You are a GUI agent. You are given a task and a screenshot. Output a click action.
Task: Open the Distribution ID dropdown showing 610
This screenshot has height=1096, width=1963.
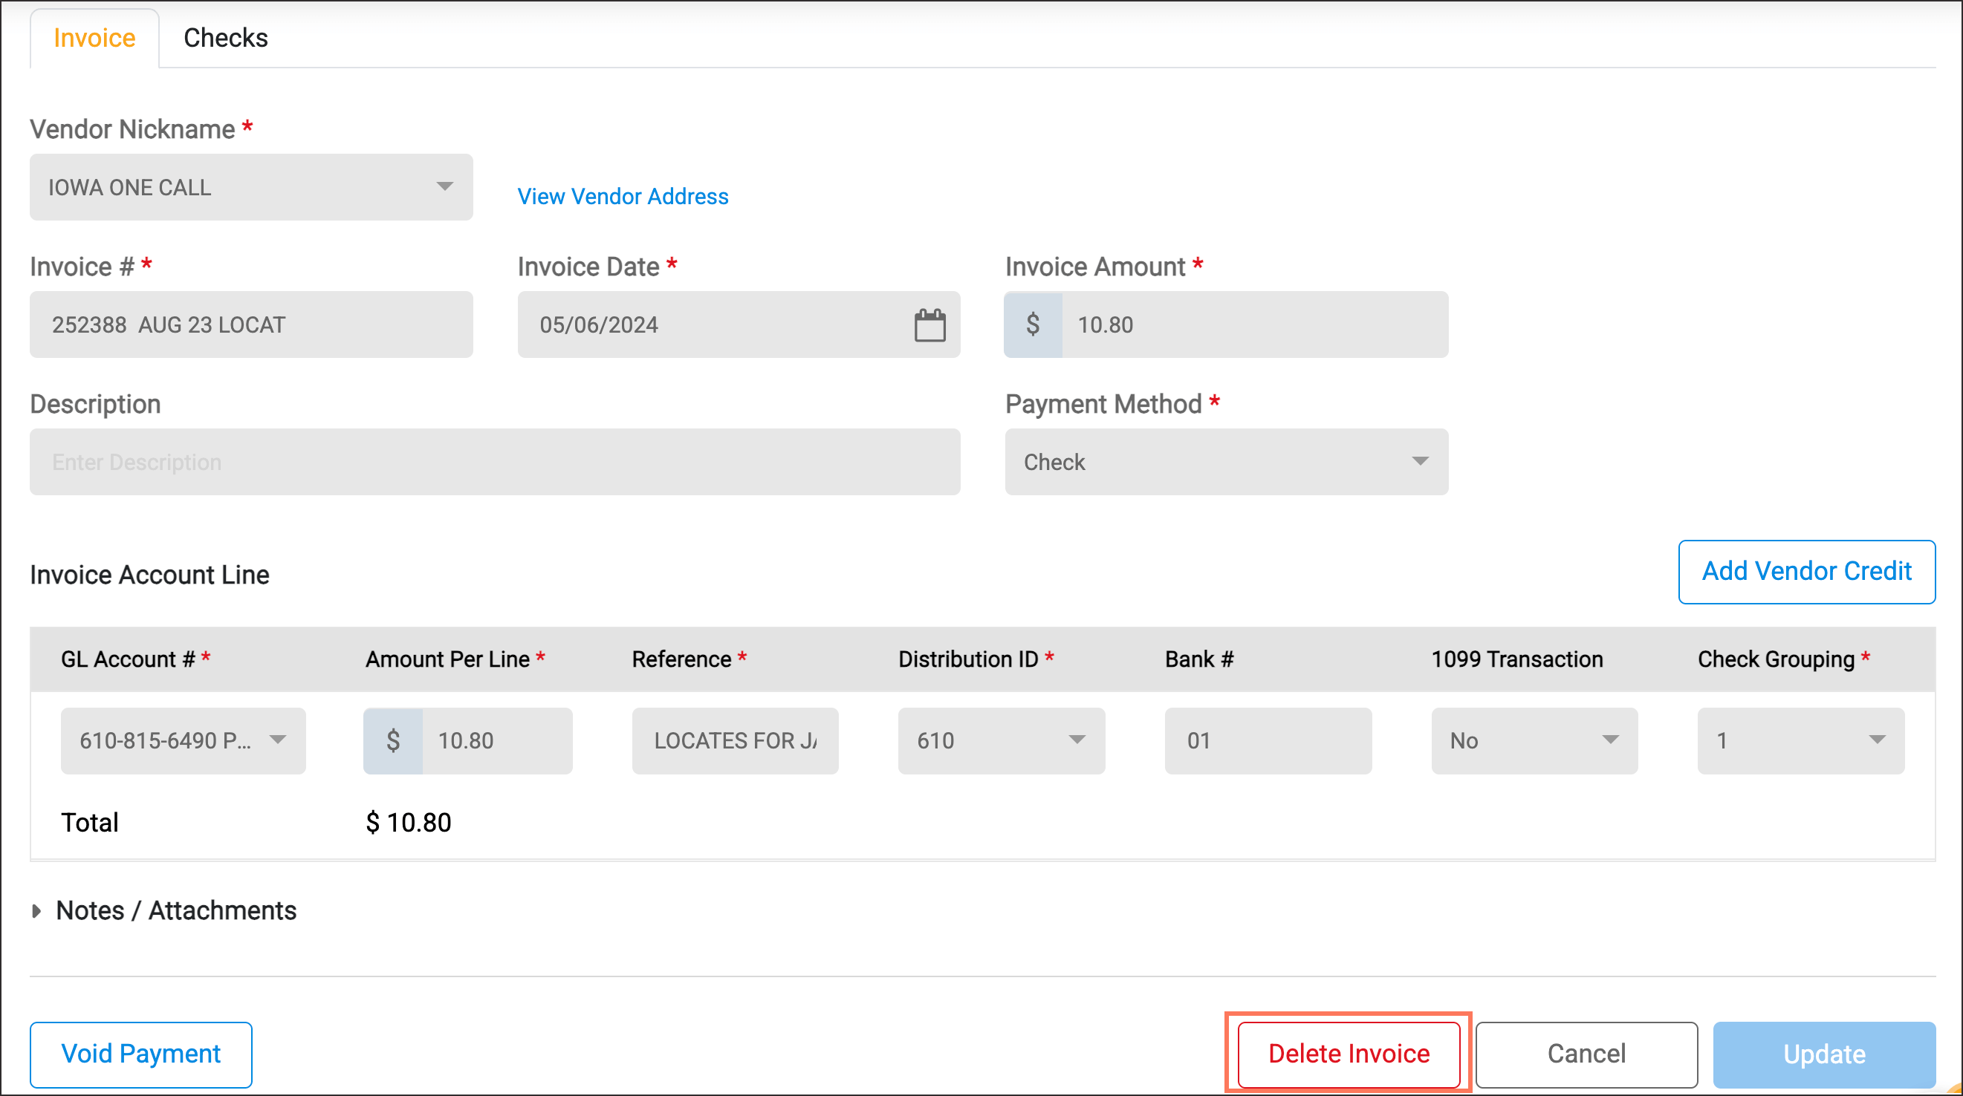(x=1002, y=741)
